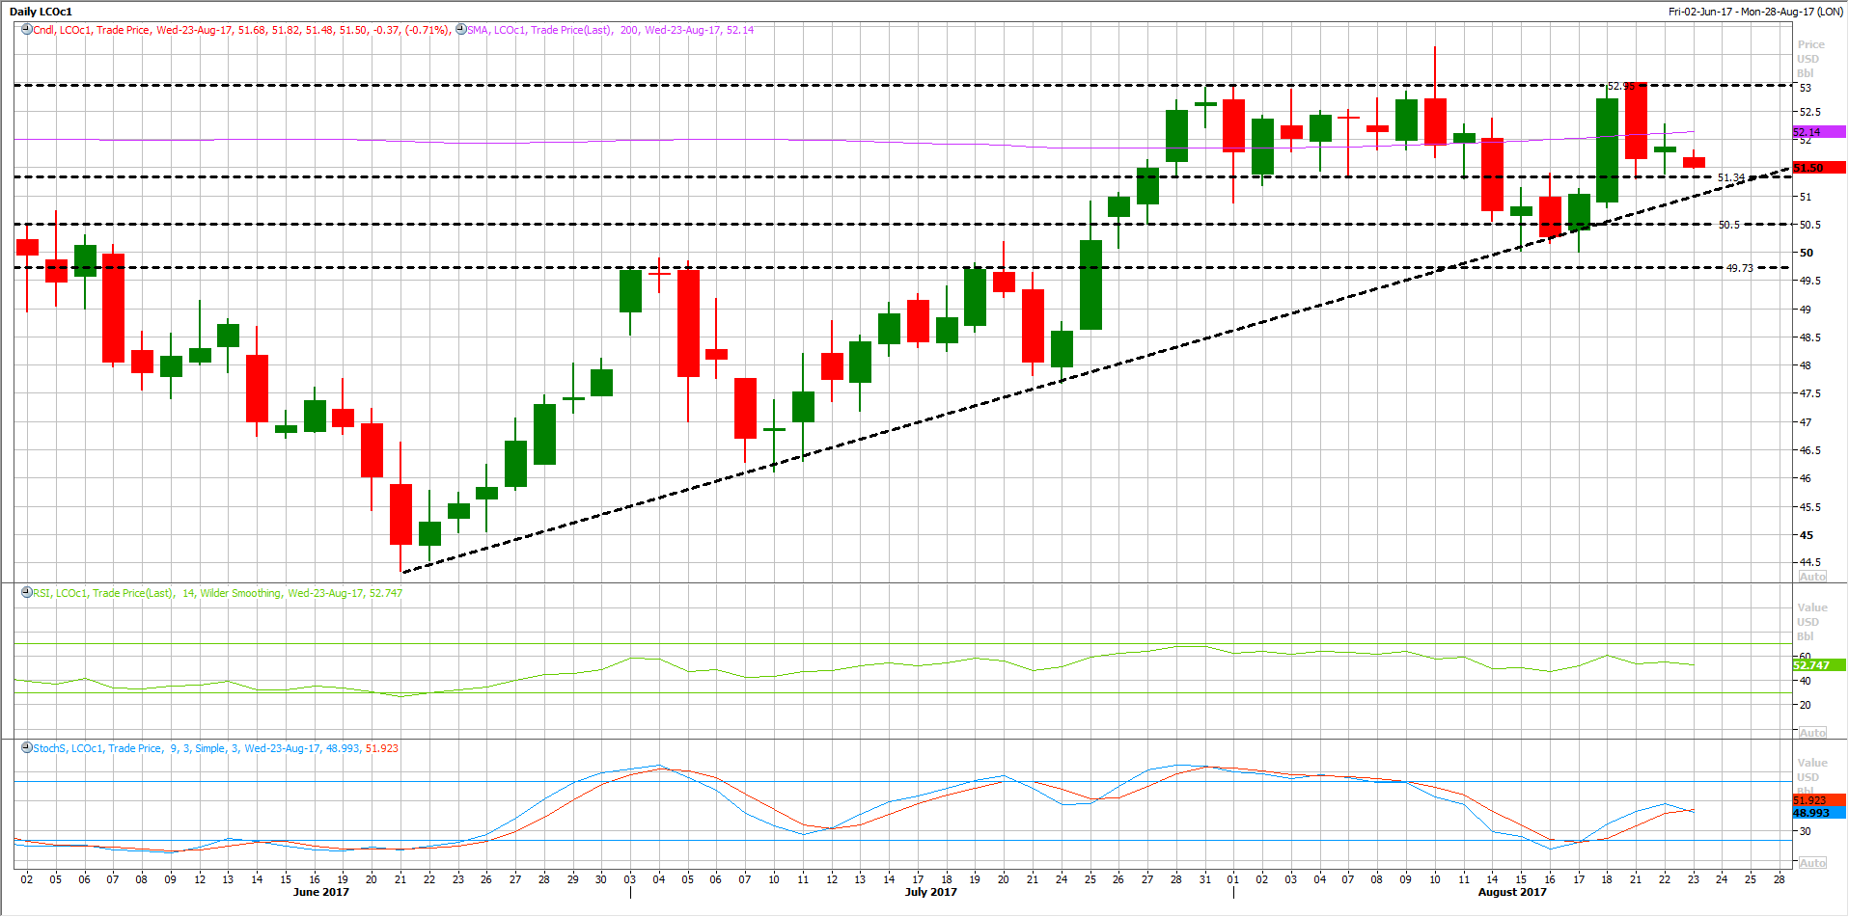
Task: Click the clock icon beside the SMA legend
Action: coord(461,30)
